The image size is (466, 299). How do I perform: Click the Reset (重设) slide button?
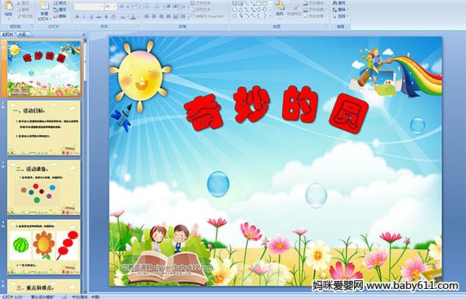61,10
